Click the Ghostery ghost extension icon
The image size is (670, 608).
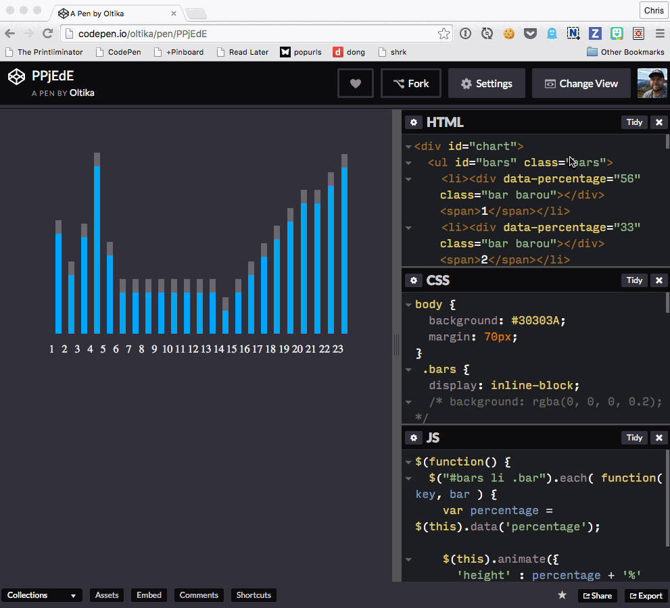(552, 33)
